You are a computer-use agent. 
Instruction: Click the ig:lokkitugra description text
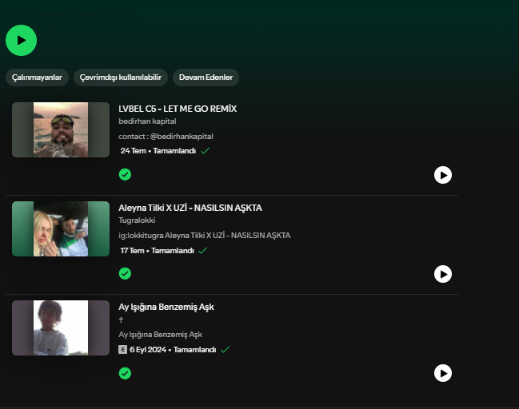(x=205, y=236)
